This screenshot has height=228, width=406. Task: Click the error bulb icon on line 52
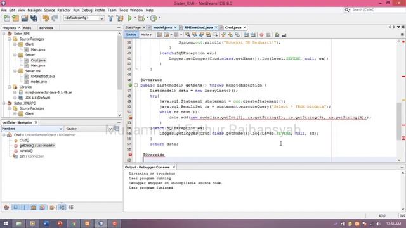coord(130,117)
